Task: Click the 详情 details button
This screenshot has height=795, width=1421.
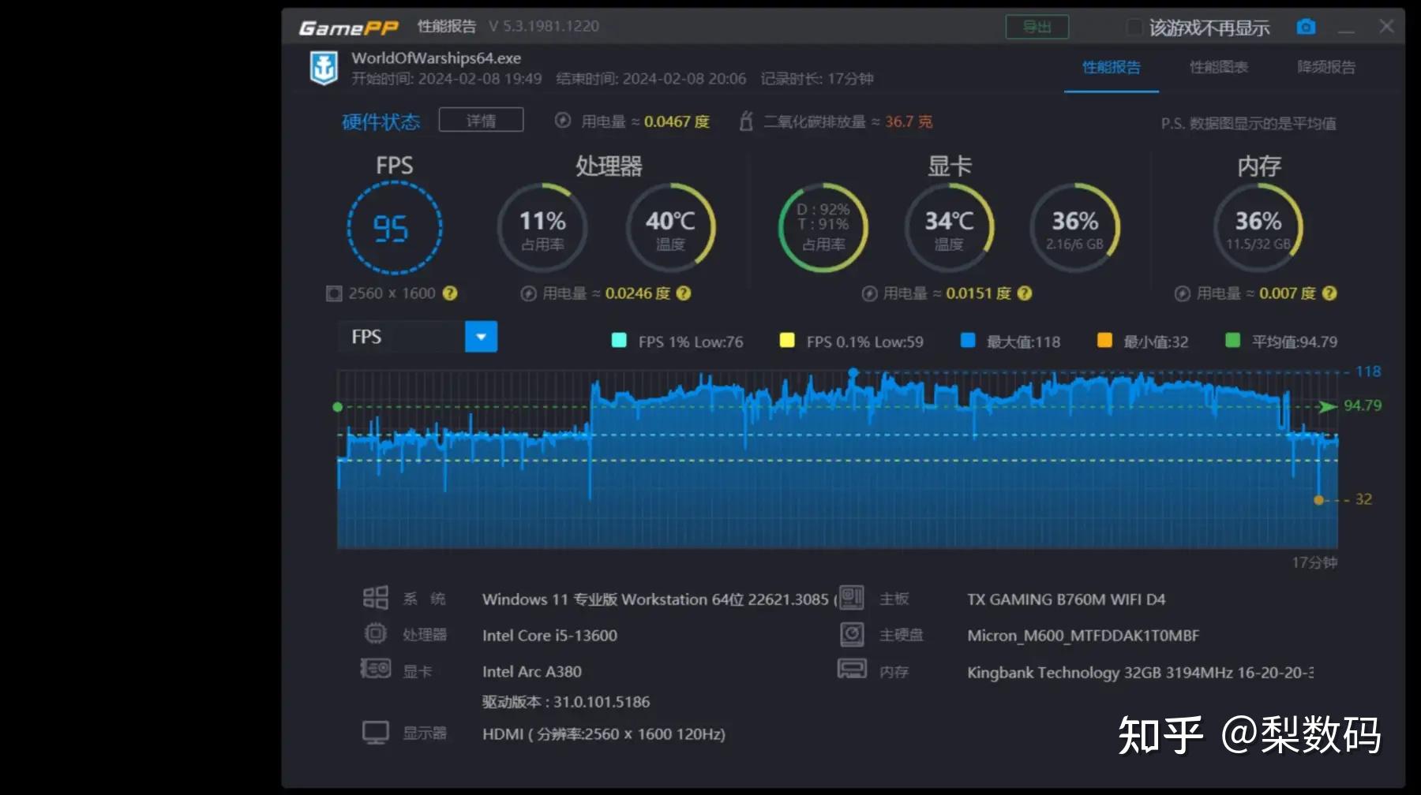Action: [x=481, y=120]
